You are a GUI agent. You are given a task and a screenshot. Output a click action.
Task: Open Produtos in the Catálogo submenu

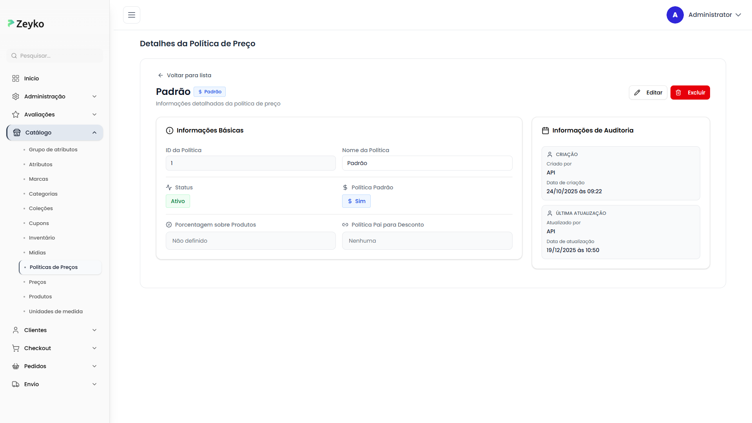tap(40, 297)
